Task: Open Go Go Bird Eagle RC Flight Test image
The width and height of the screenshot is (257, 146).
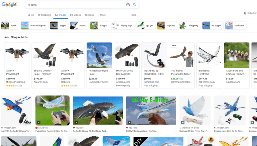Action: 98,110
